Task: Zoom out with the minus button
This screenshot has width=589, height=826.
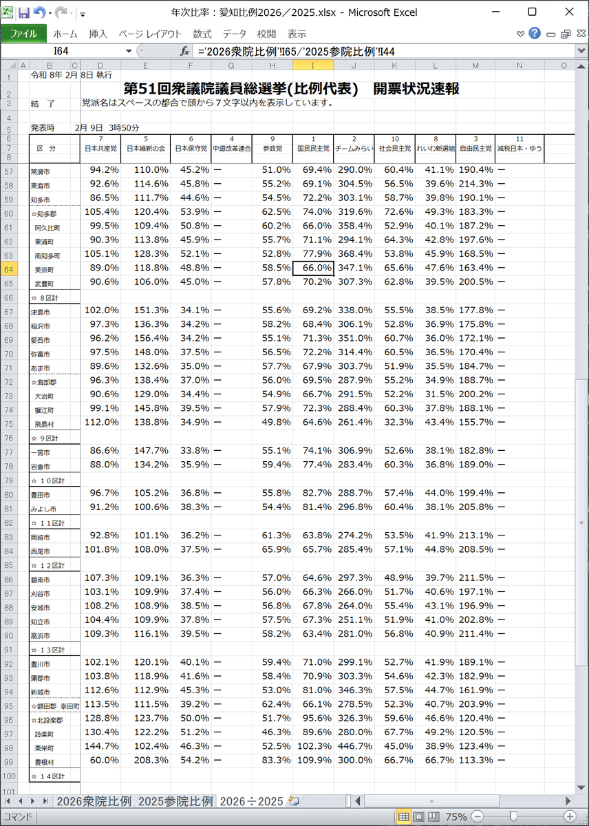Action: point(478,817)
